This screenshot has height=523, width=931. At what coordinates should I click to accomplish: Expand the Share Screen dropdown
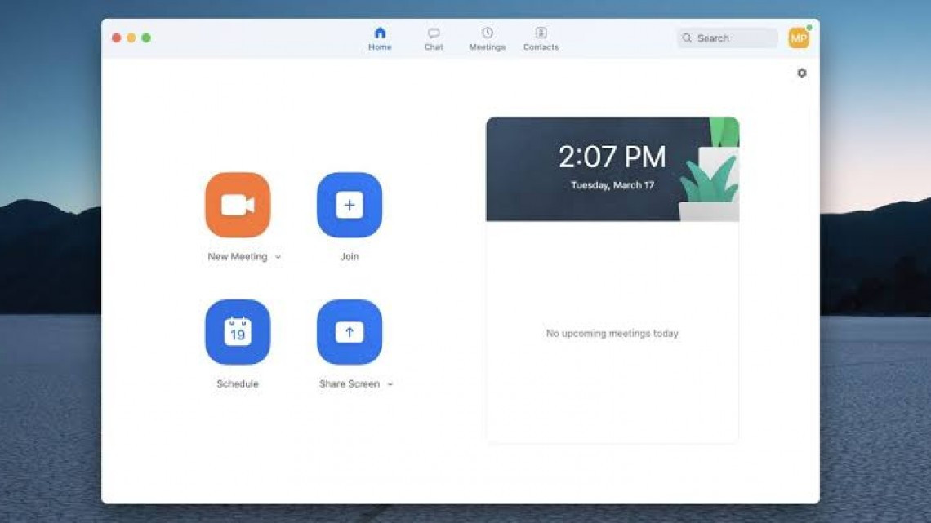(390, 383)
